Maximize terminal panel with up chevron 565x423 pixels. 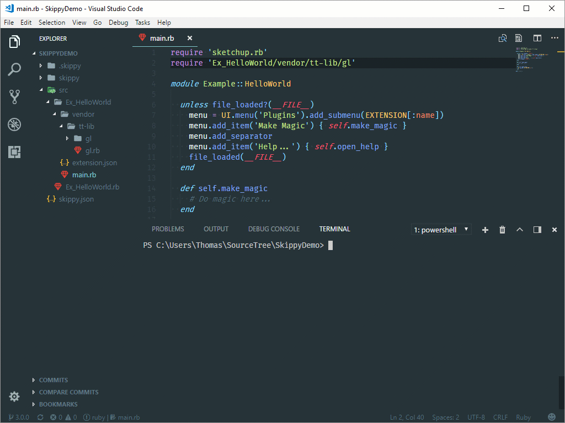click(519, 230)
